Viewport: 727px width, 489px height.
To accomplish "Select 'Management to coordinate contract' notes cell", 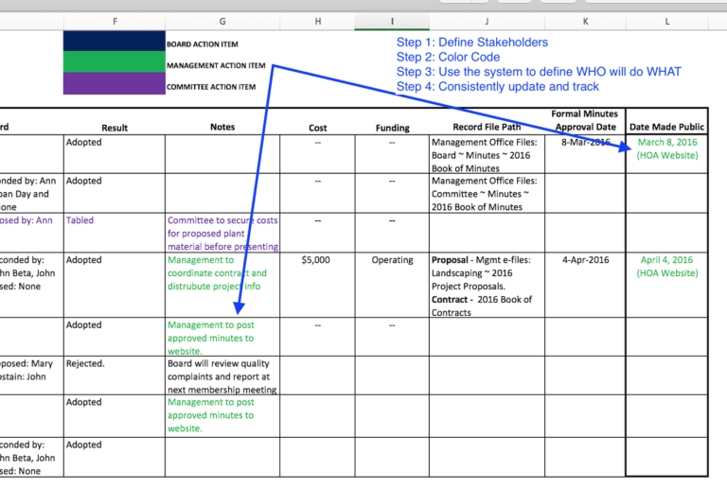I will 222,285.
